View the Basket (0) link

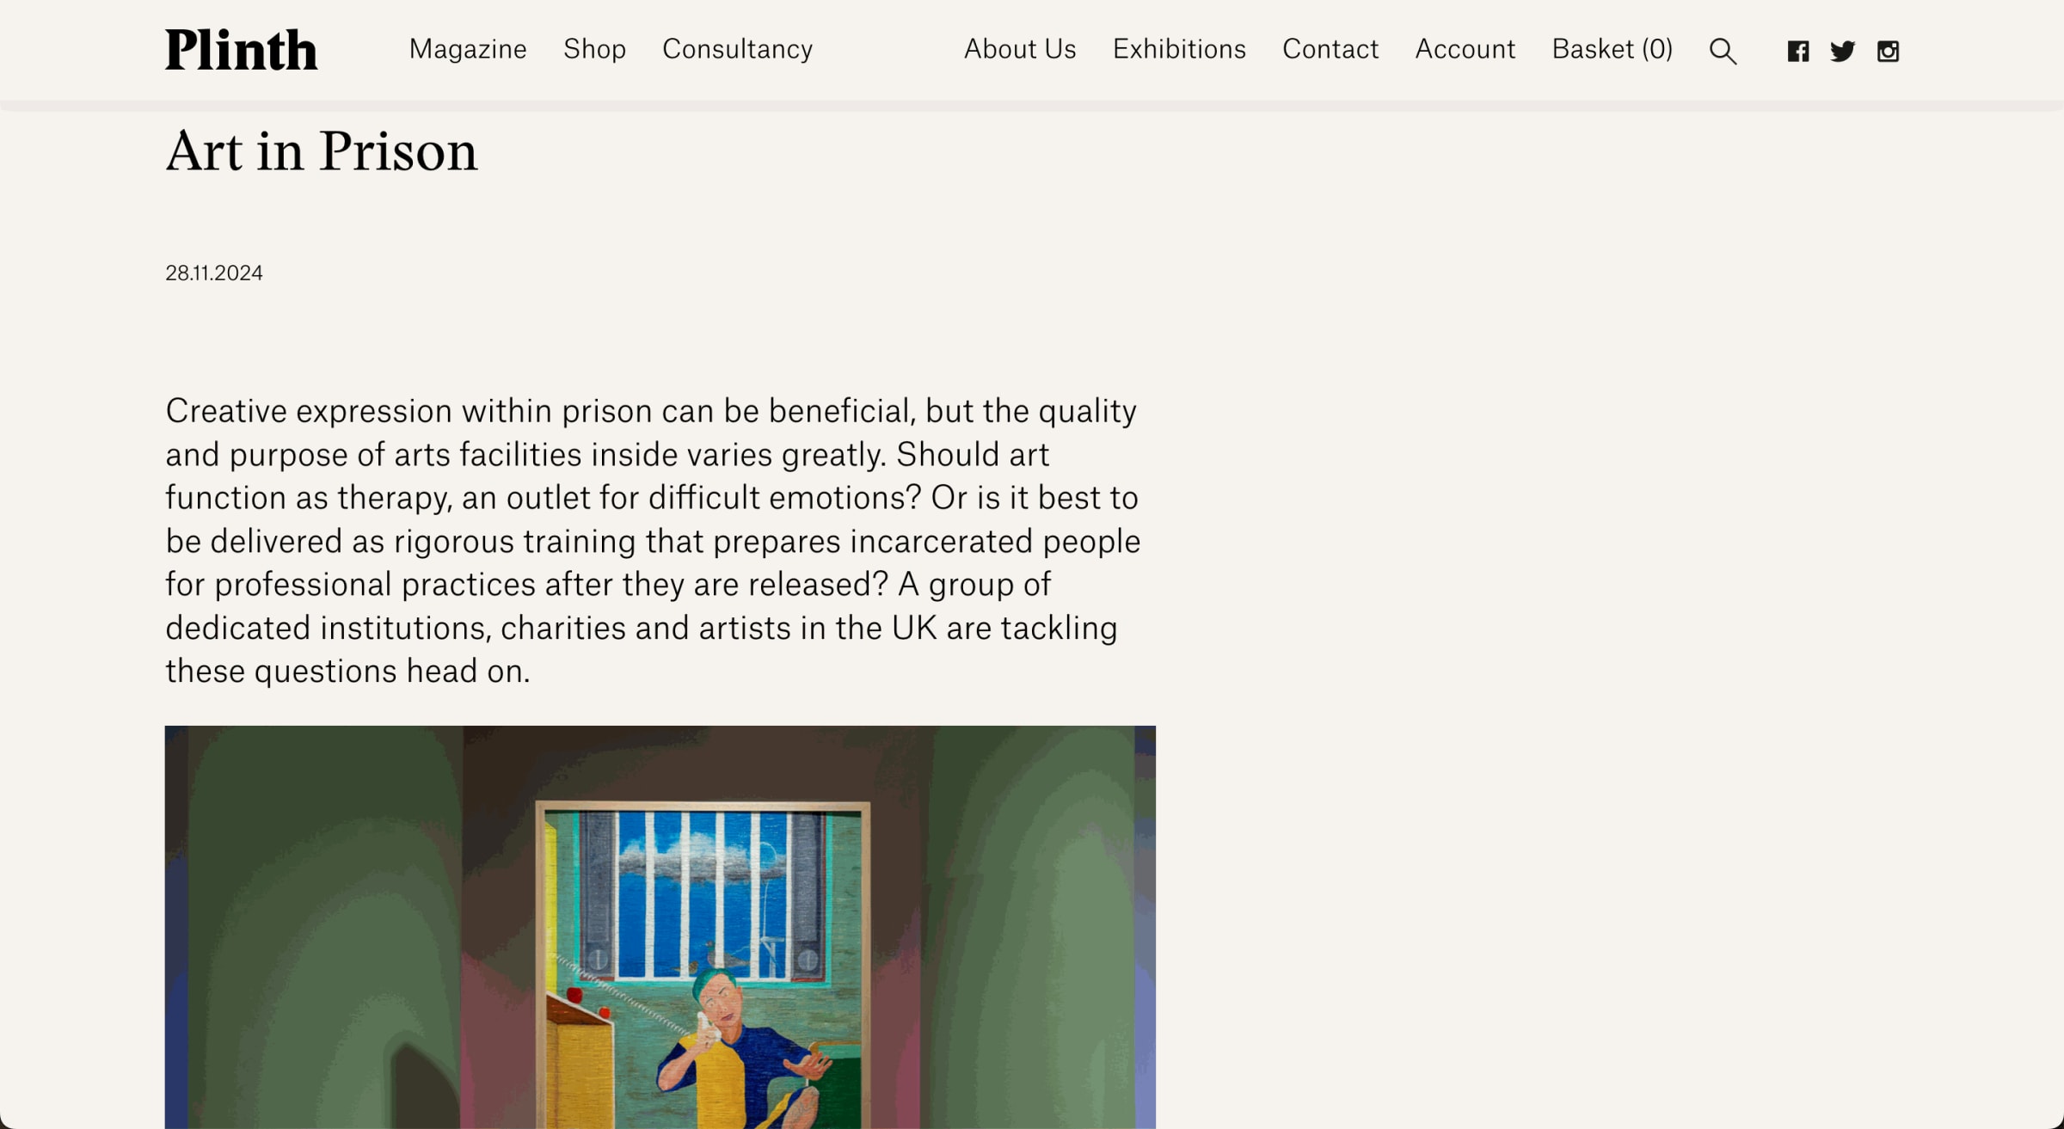coord(1612,50)
